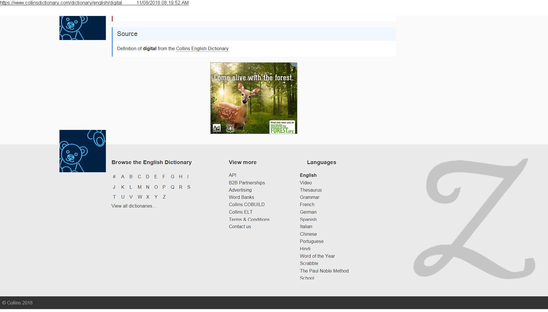Click the lower teddy bear ad image

pos(82,151)
